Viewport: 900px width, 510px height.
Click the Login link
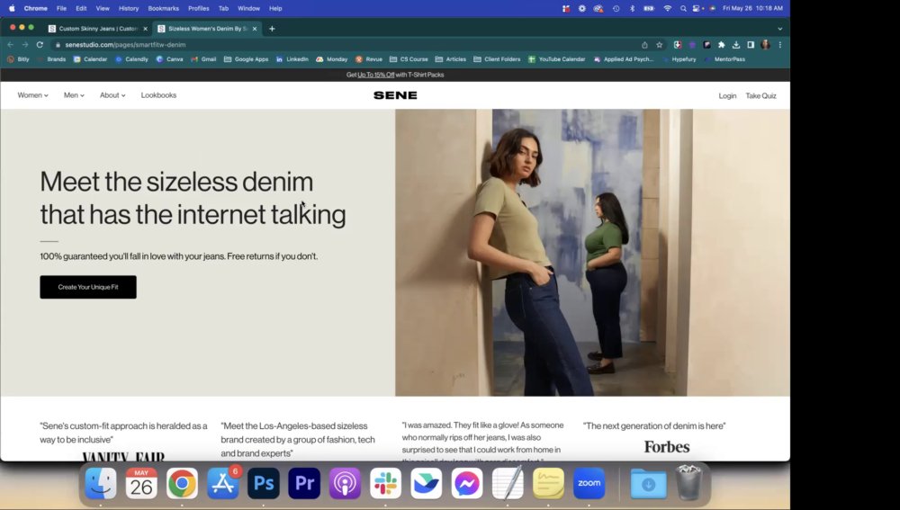(727, 96)
